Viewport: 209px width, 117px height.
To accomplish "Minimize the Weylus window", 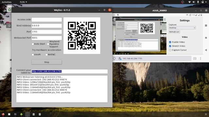I will tap(99, 10).
